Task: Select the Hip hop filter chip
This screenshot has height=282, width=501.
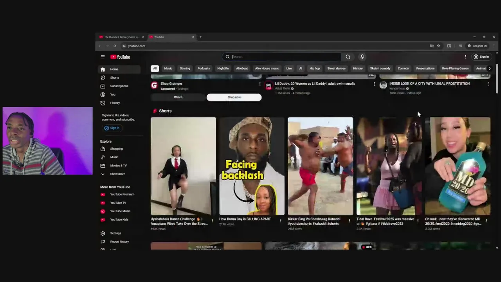Action: coord(315,69)
